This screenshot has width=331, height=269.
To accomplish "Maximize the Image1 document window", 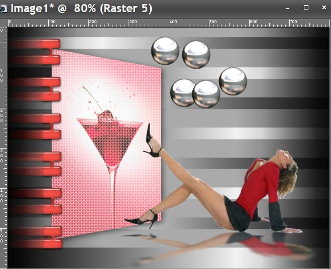I will [x=306, y=8].
